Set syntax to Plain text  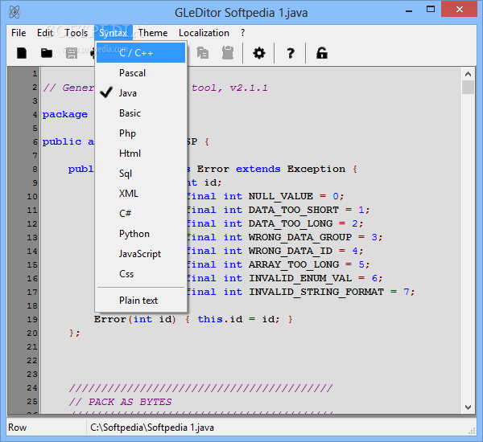[x=141, y=301]
